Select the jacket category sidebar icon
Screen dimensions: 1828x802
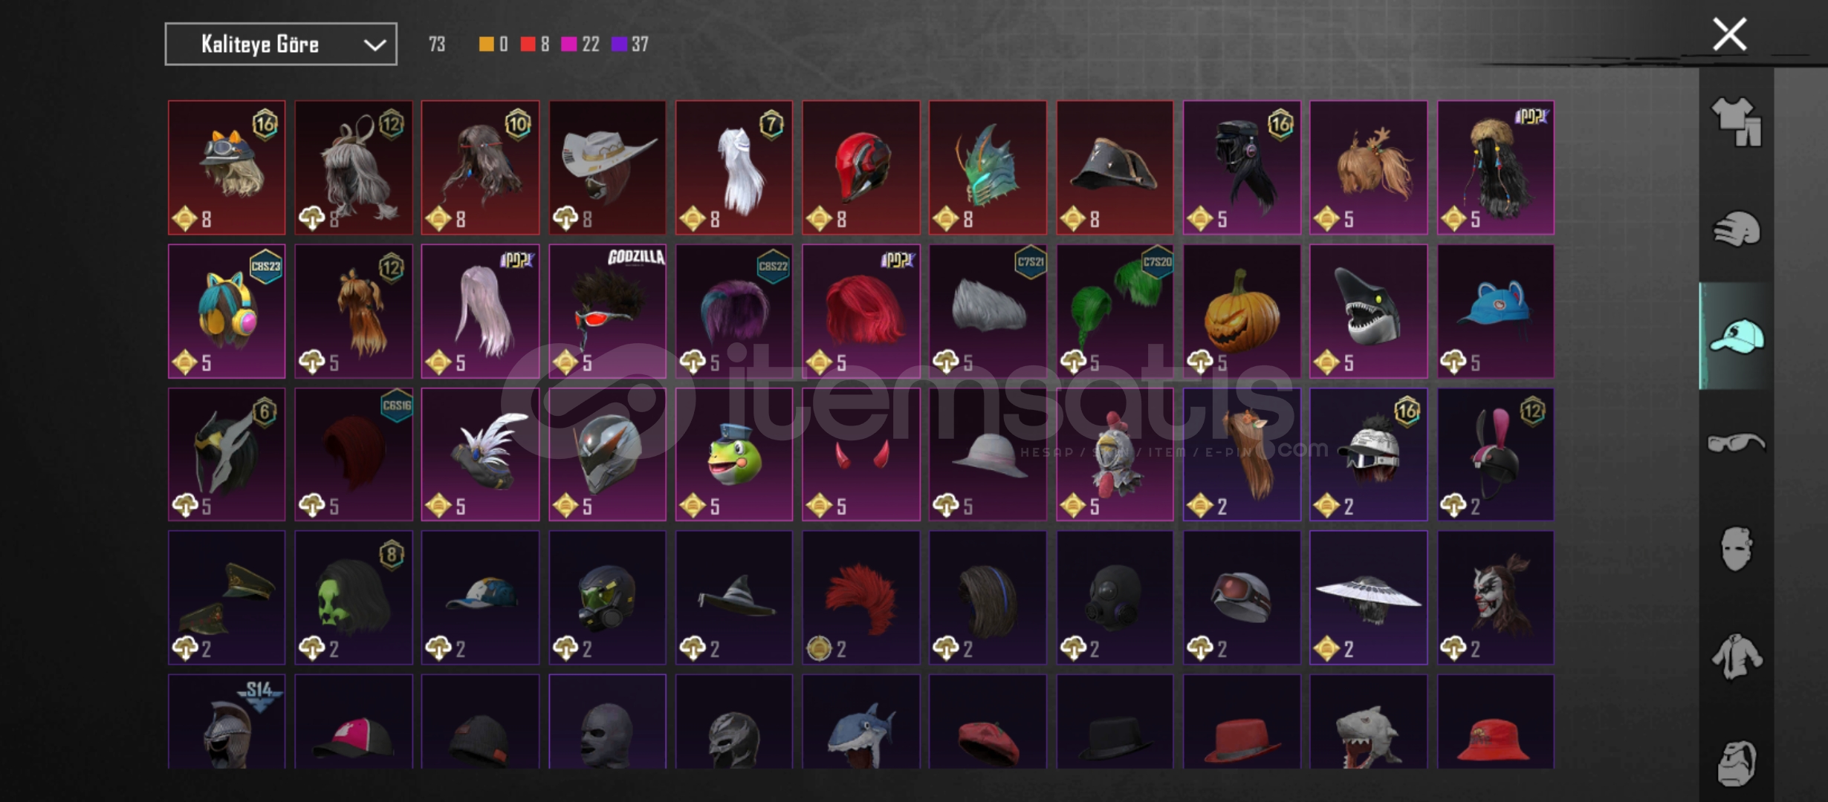pyautogui.click(x=1737, y=656)
